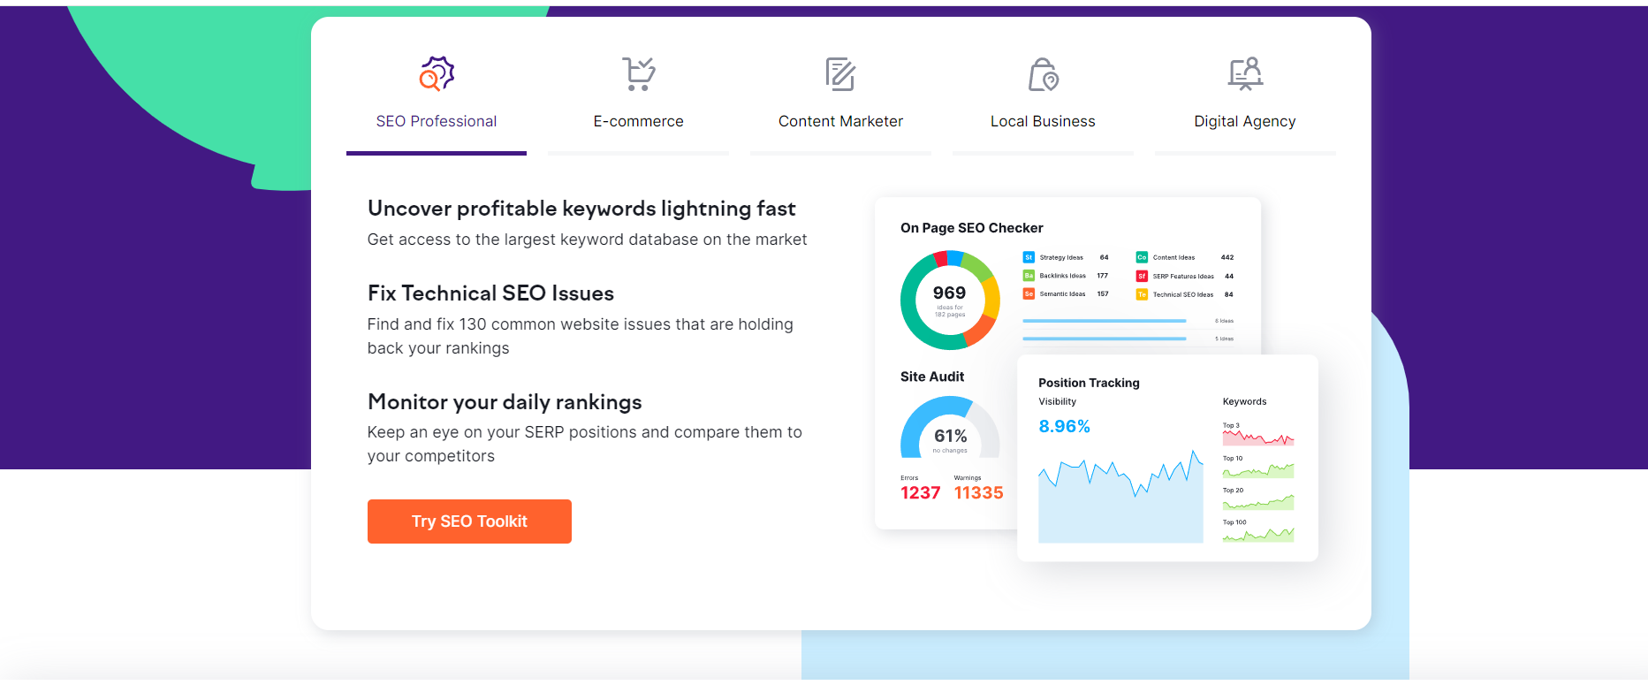
Task: Click the Digital Agency presentation icon
Action: pos(1245,74)
